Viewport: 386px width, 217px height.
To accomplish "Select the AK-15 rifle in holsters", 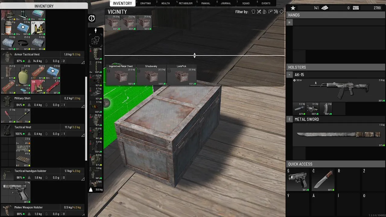I will 339,90.
